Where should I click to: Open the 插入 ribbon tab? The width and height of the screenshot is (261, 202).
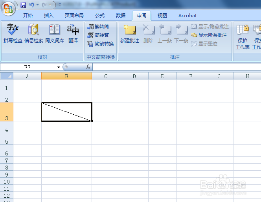[x=49, y=16]
